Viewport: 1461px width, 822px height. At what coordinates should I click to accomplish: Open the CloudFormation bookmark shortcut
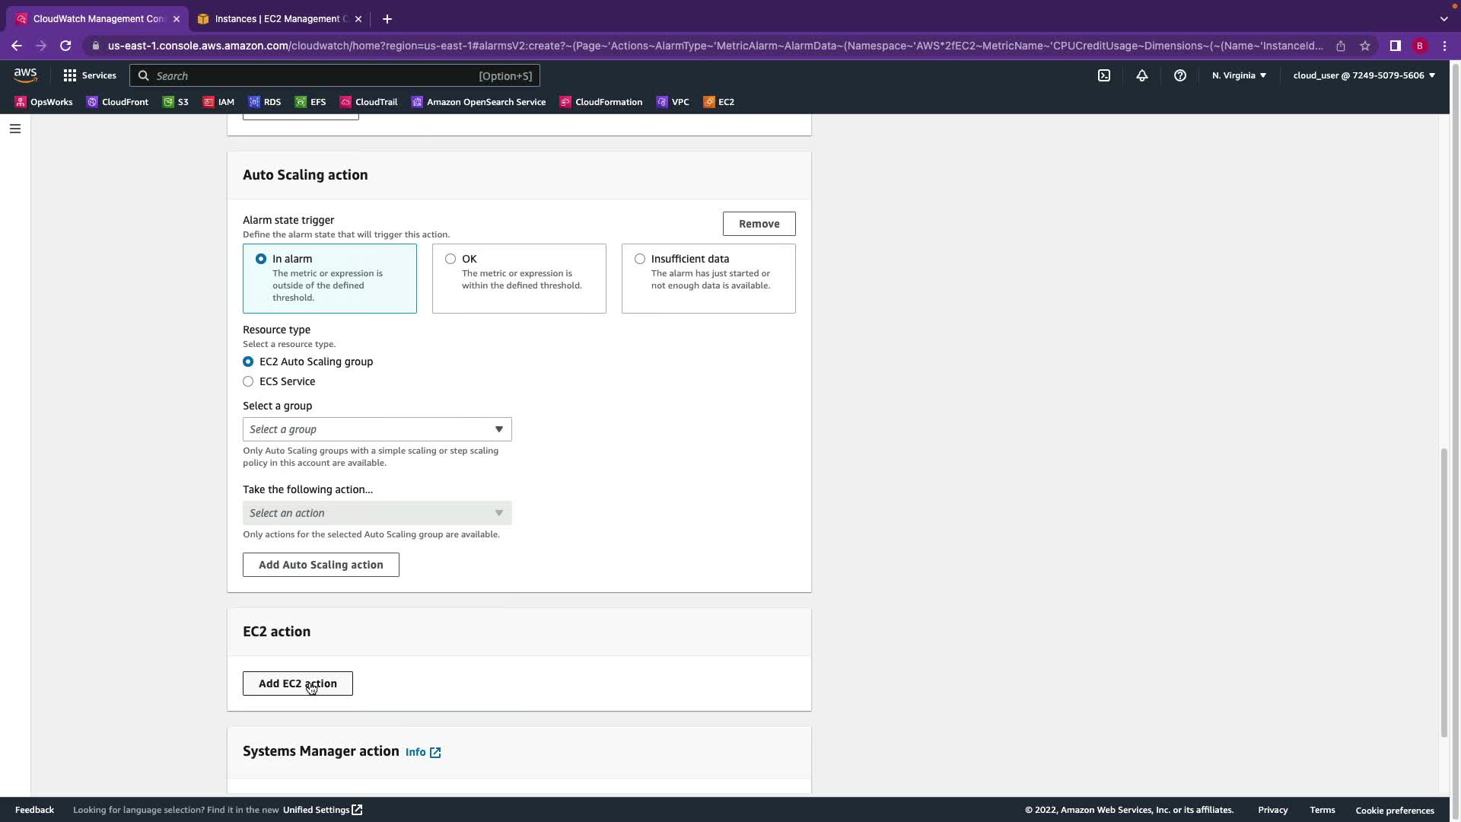click(600, 102)
